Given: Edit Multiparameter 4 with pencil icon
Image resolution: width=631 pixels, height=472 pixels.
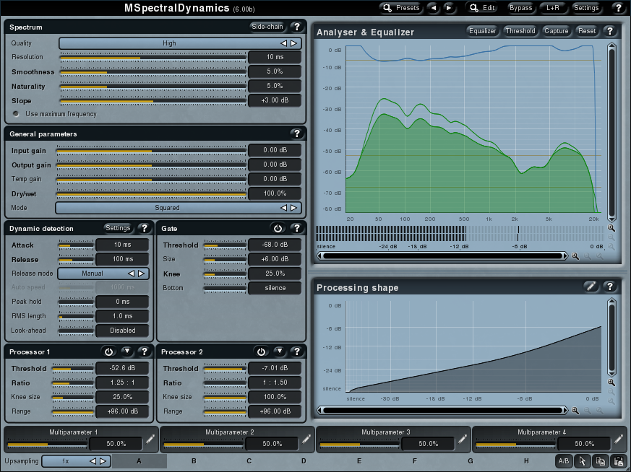Looking at the screenshot, I should 619,440.
